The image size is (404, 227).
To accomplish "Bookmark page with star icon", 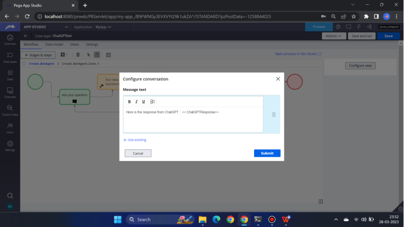I will pyautogui.click(x=354, y=17).
